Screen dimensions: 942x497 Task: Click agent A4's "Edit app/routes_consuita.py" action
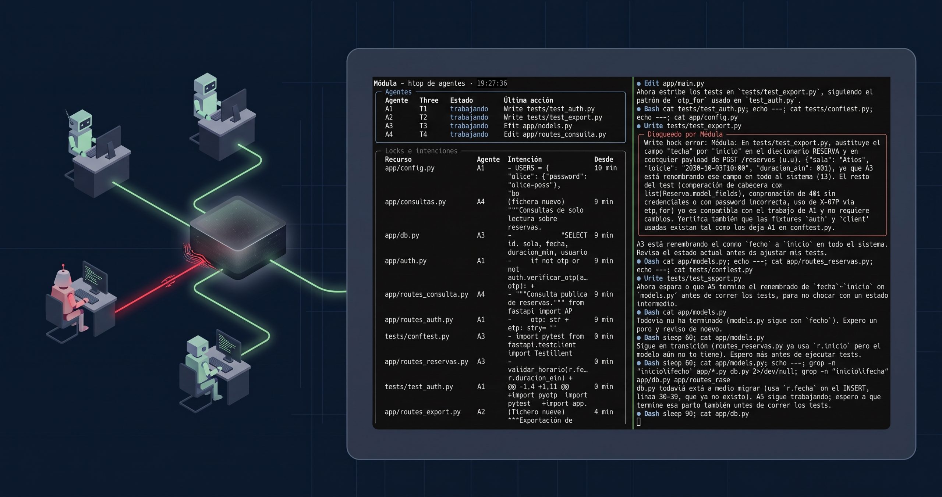pos(555,134)
